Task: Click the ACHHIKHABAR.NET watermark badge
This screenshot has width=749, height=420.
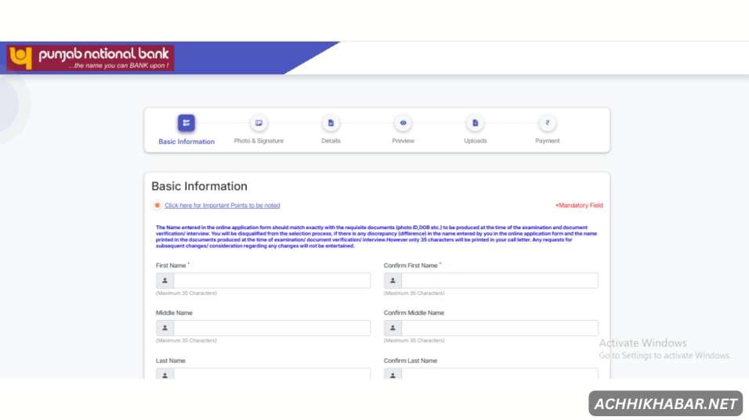Action: [665, 404]
